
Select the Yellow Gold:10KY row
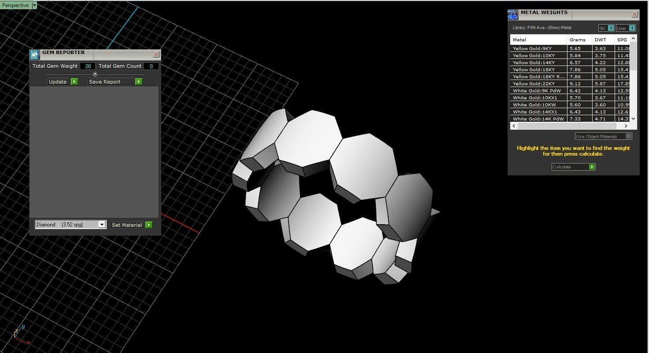click(x=570, y=55)
